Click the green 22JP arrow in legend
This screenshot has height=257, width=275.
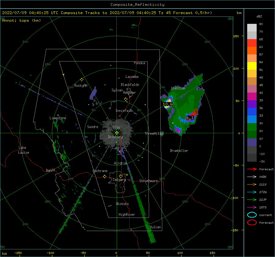(252, 200)
